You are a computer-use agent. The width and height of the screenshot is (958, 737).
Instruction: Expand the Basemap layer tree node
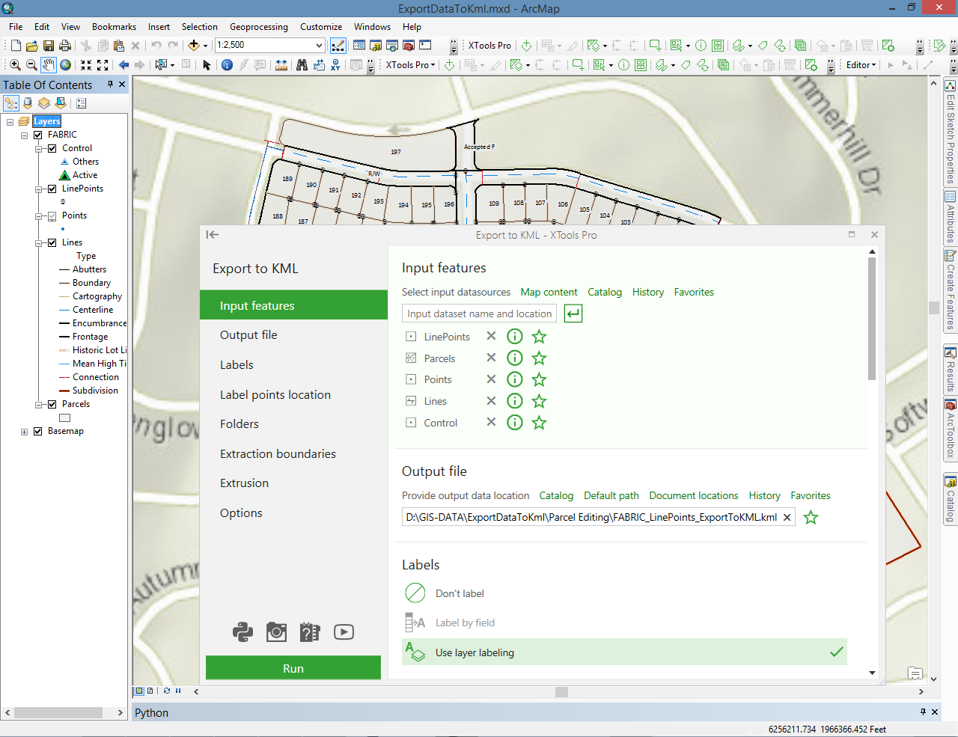point(24,432)
